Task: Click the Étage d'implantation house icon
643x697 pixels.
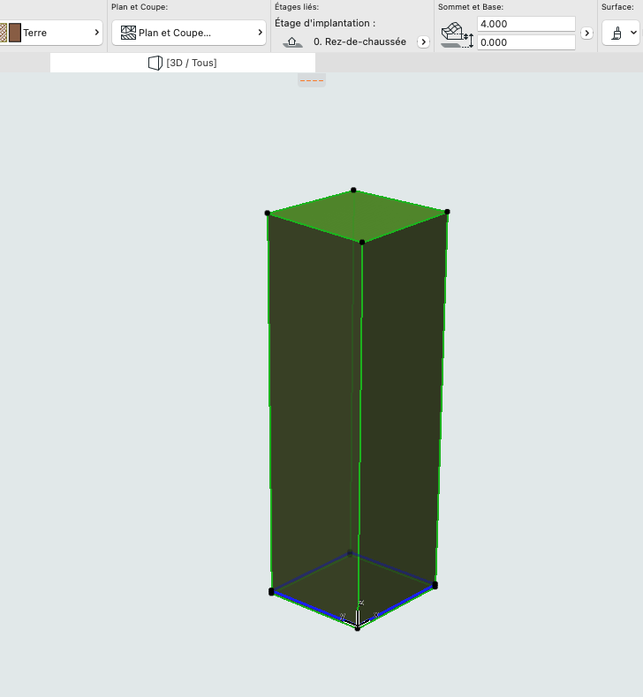Action: click(292, 41)
